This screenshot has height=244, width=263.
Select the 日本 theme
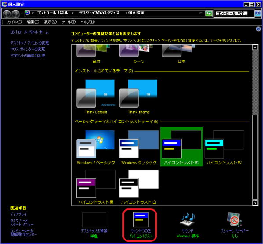(x=181, y=54)
